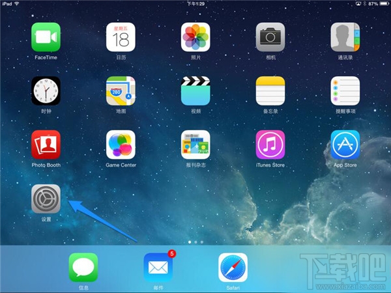
Task: Tap the App Store label text
Action: [x=345, y=165]
